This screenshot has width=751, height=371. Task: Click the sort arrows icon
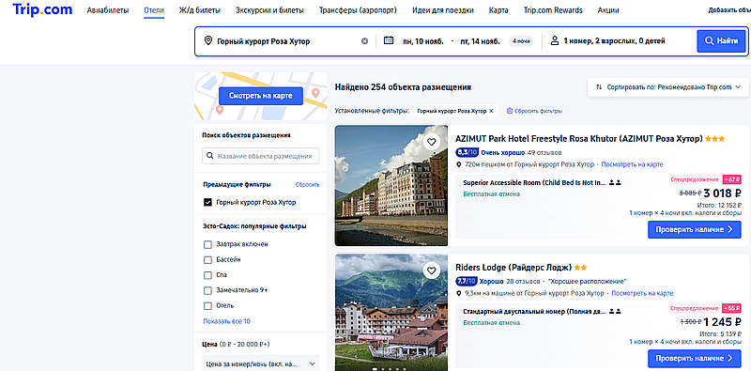599,87
